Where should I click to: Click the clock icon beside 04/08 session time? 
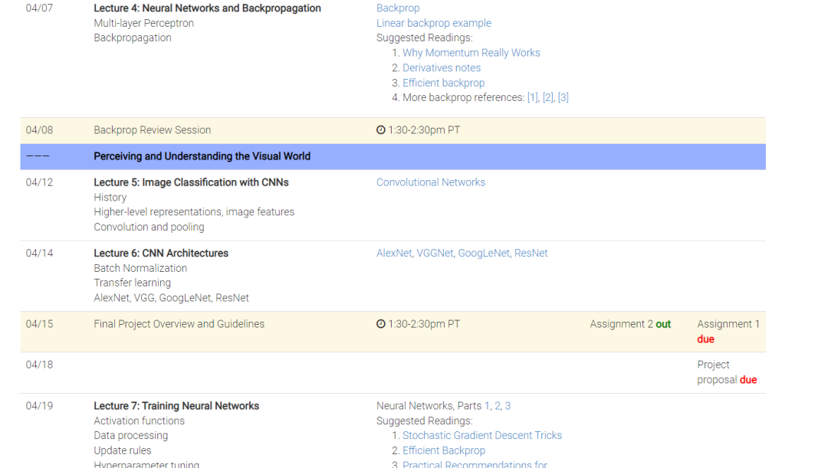[x=381, y=130]
